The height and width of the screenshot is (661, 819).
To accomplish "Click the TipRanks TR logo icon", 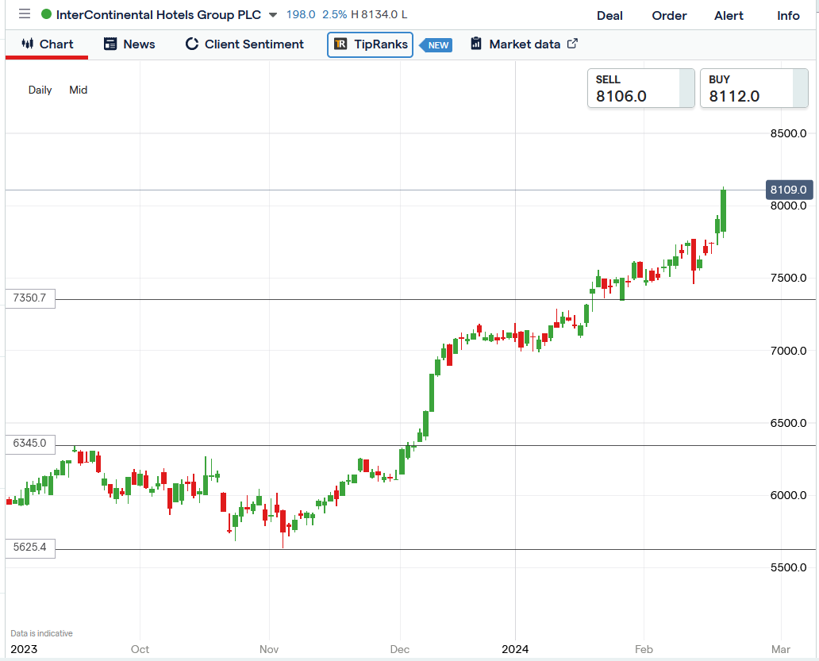I will pos(340,44).
